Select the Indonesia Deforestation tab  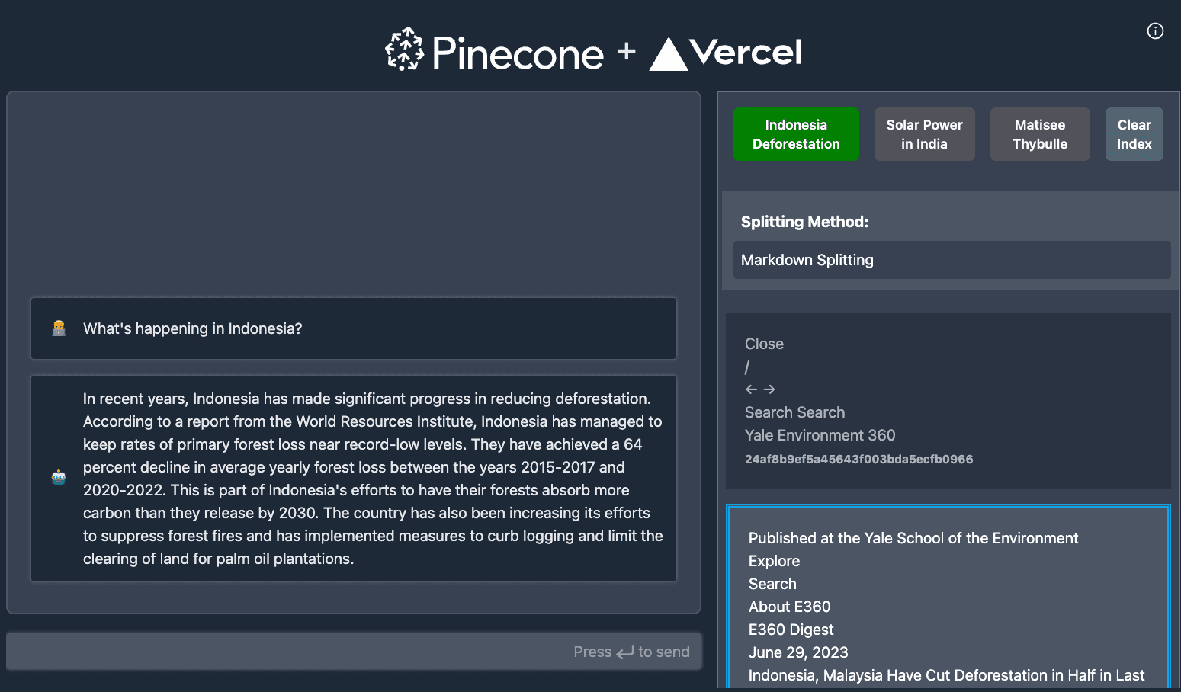coord(795,134)
